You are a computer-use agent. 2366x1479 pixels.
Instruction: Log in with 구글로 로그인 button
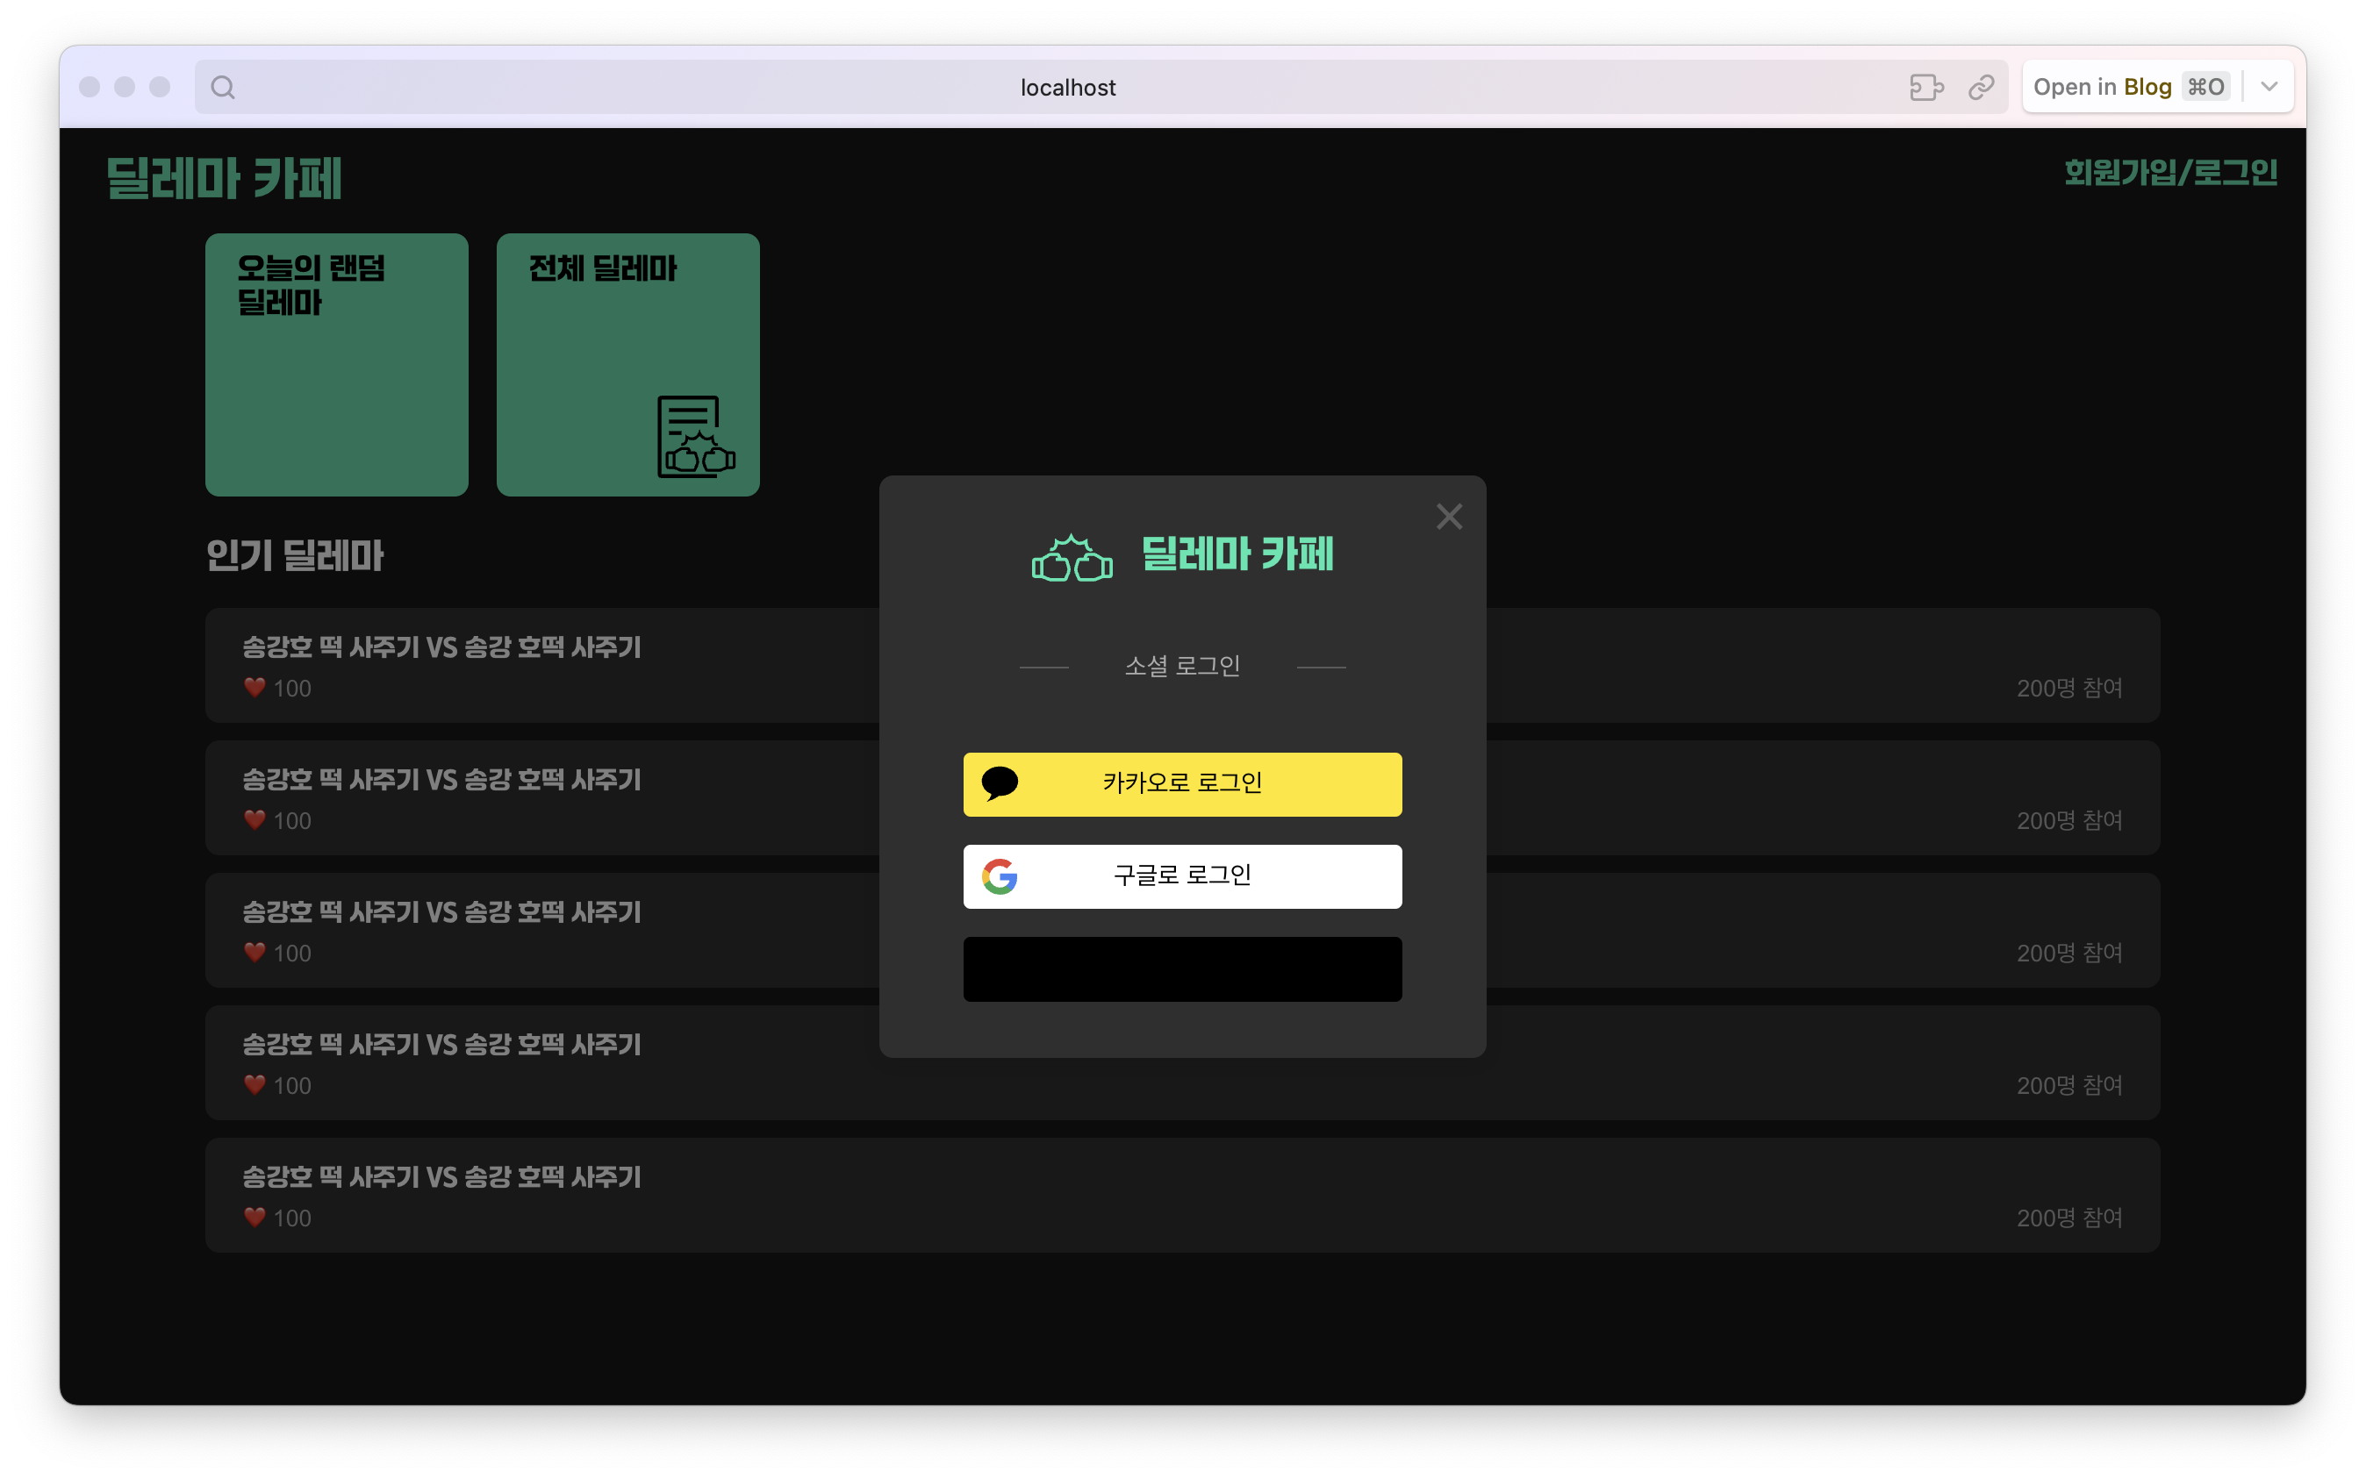click(x=1182, y=876)
